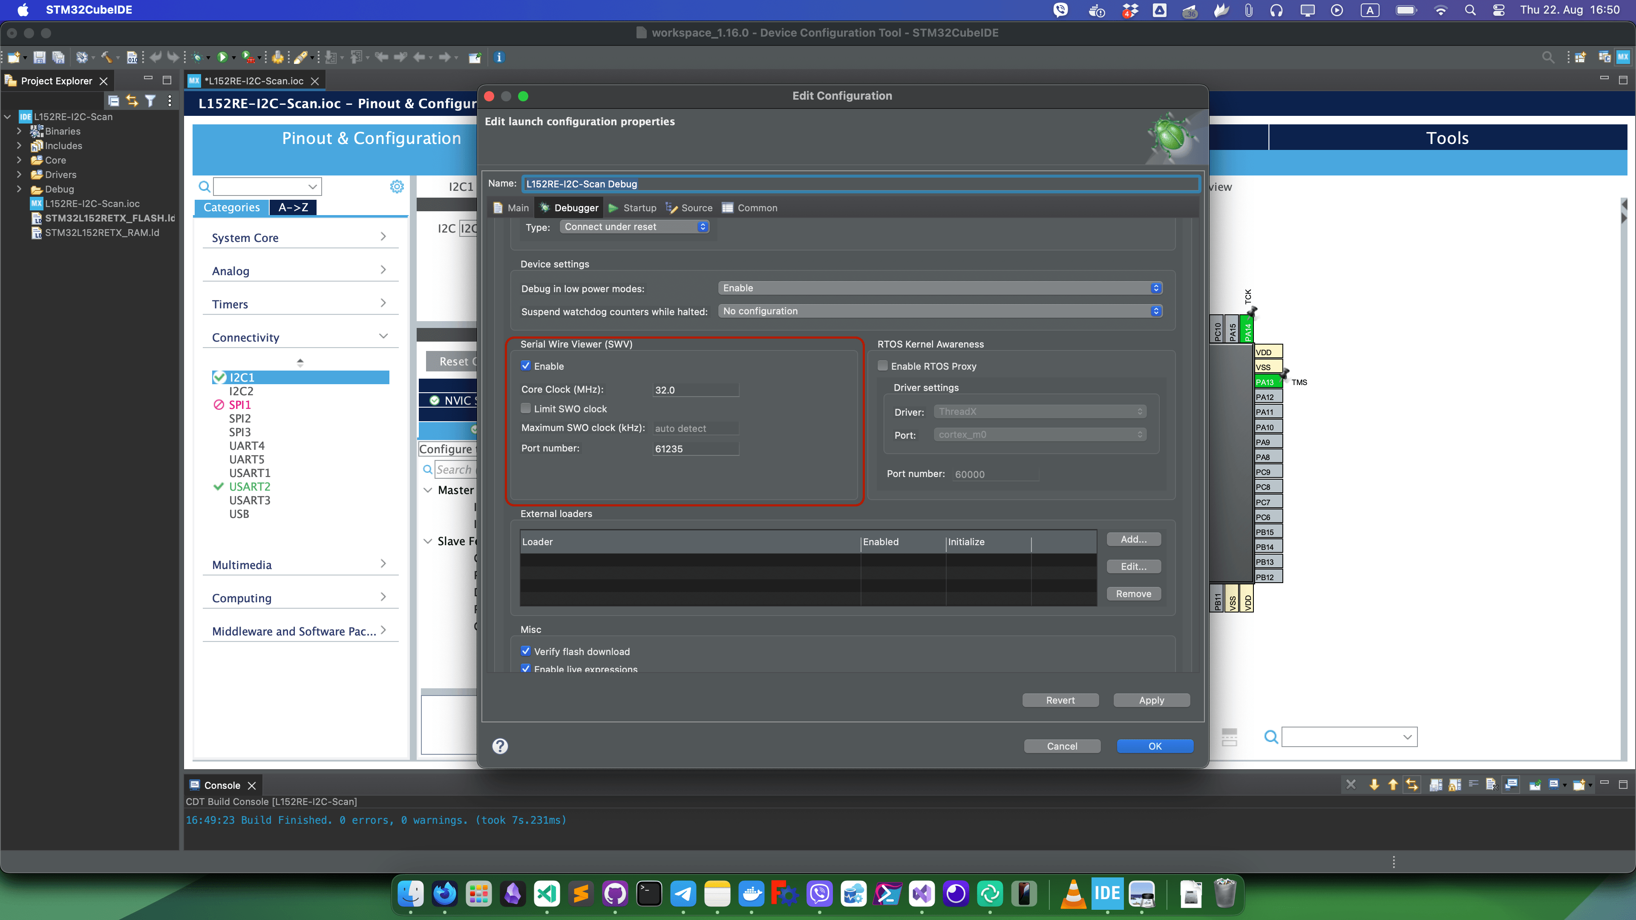1636x920 pixels.
Task: Click the Console previous error up arrow
Action: pyautogui.click(x=1393, y=785)
